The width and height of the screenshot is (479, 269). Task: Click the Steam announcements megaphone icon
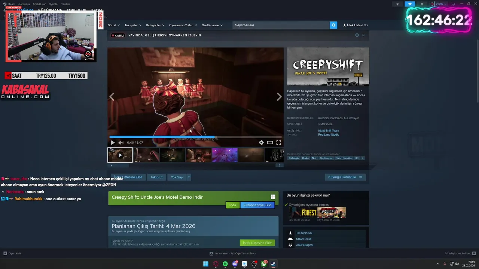[x=410, y=4]
